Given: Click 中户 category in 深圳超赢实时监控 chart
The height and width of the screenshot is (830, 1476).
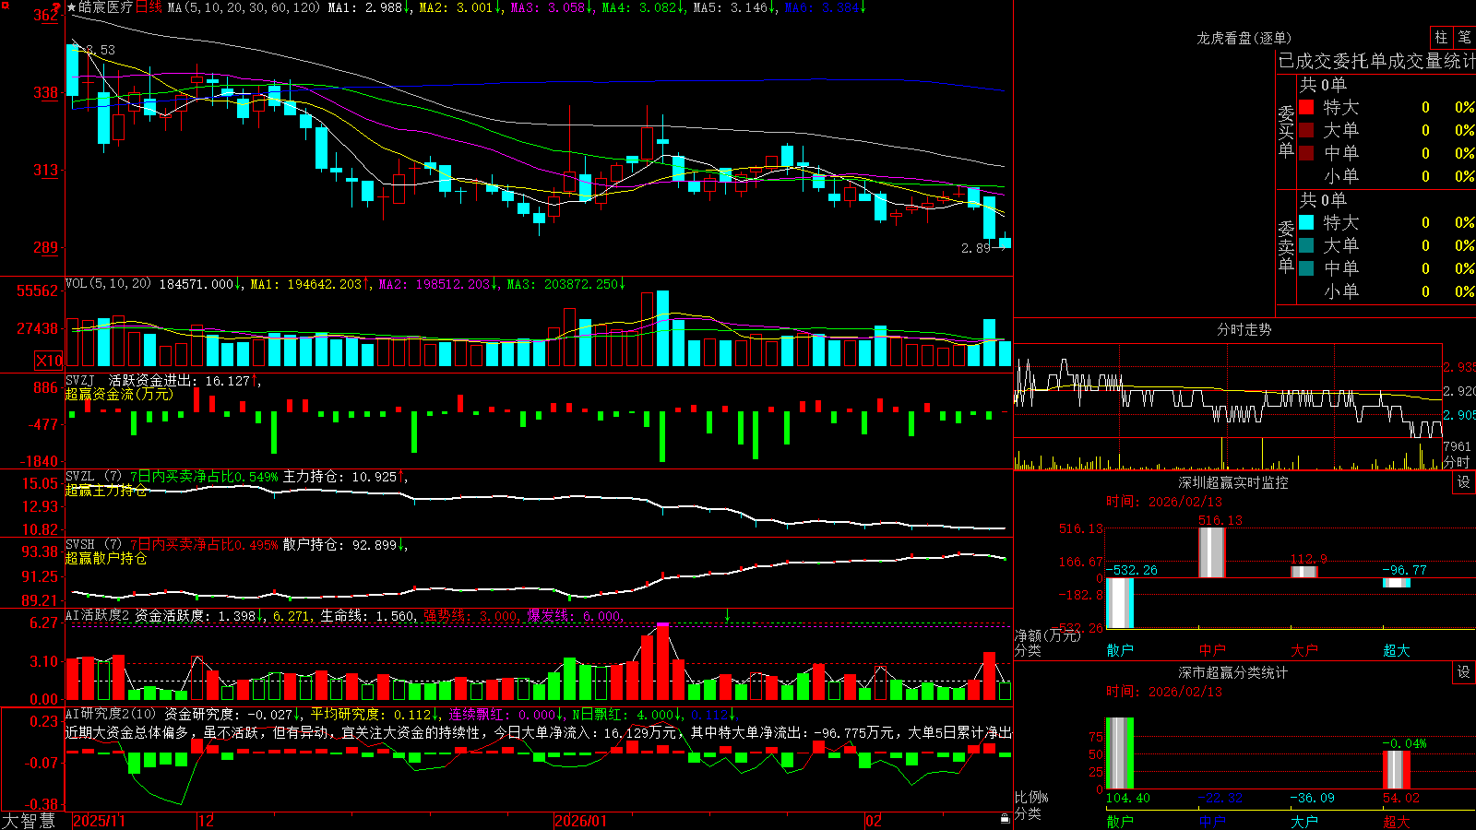Looking at the screenshot, I should tap(1212, 650).
